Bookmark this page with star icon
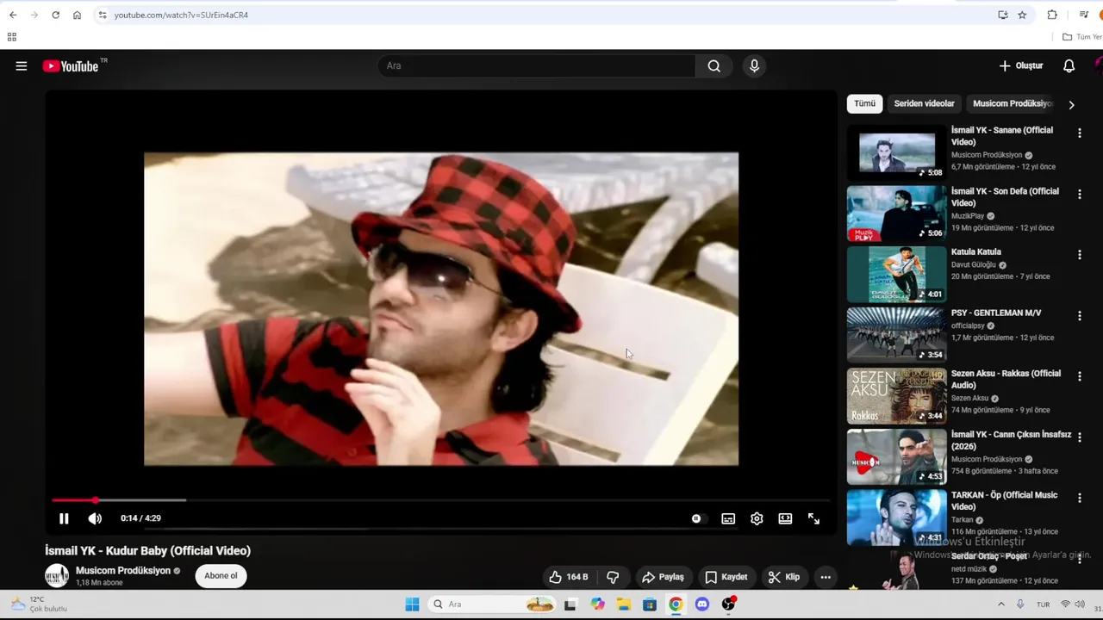This screenshot has width=1103, height=620. click(1022, 15)
